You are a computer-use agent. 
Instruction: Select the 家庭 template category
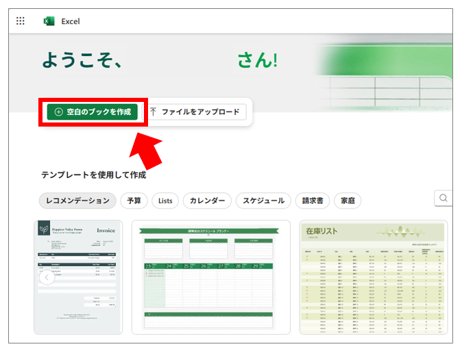coord(348,200)
